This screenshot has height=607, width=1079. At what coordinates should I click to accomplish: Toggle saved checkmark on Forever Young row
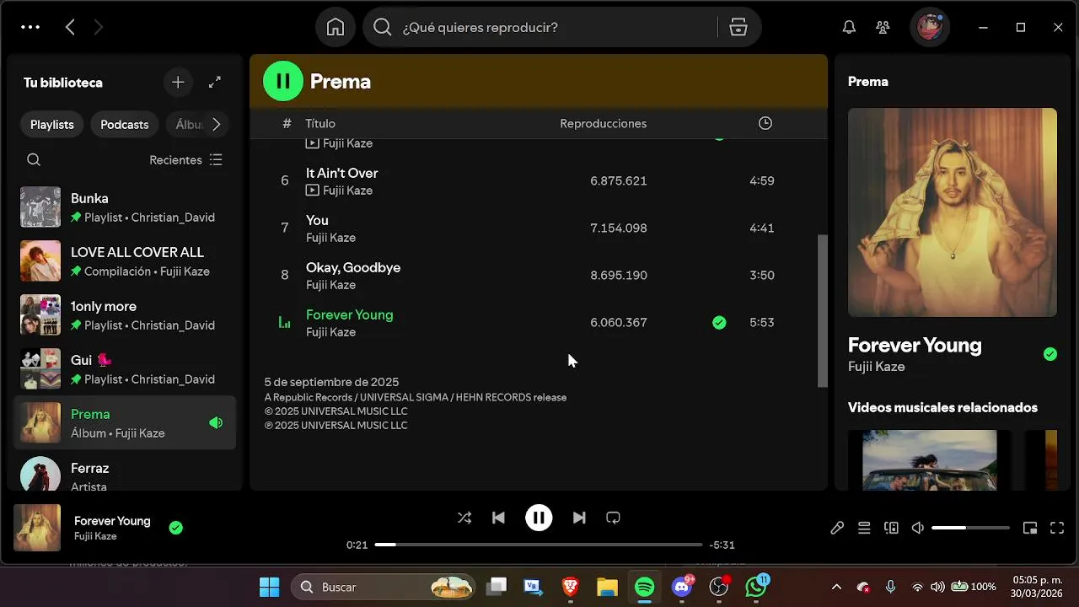point(719,322)
